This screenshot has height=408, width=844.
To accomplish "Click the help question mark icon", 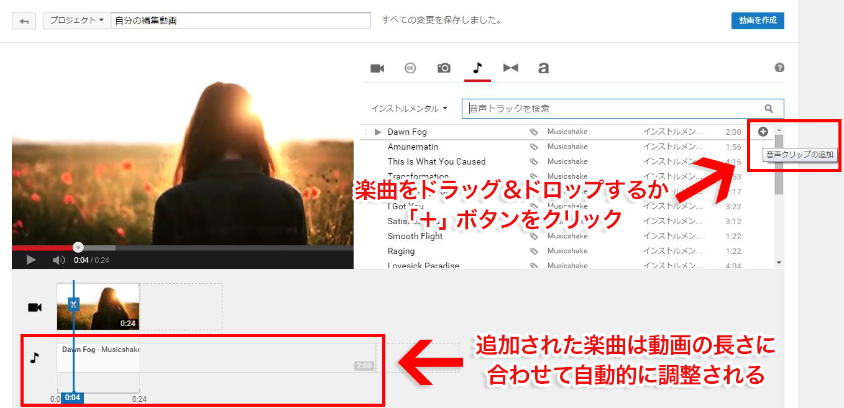I will [x=779, y=68].
